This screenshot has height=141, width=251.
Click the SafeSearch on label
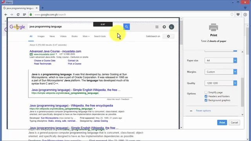153,36
